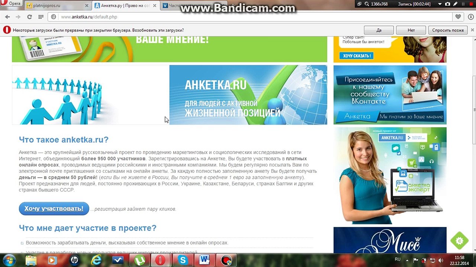Reload the current page

(x=29, y=17)
